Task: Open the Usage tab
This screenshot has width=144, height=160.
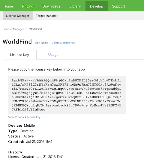Action: coord(53,55)
